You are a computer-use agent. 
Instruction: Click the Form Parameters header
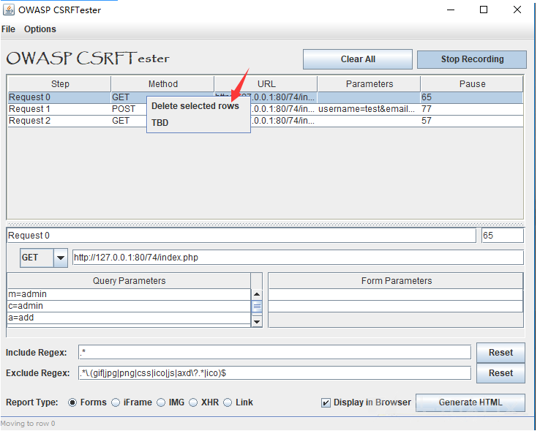coord(396,281)
